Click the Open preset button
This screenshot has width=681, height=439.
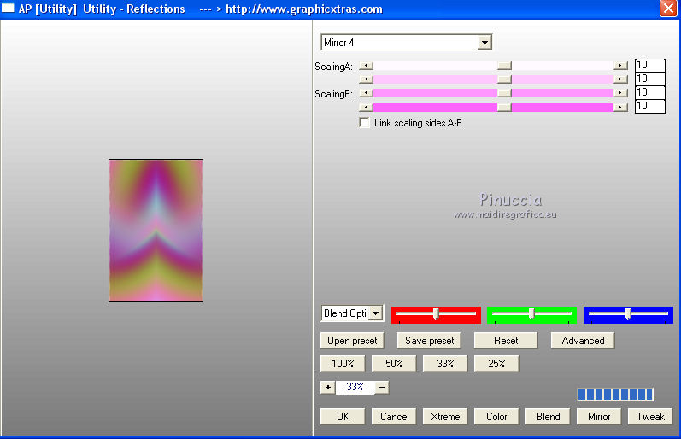pos(352,341)
